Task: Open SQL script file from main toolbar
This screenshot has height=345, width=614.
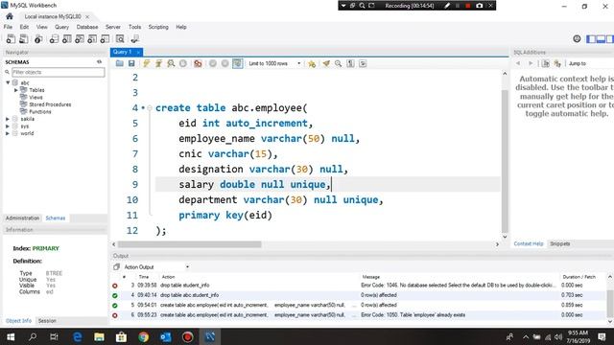Action: 23,38
